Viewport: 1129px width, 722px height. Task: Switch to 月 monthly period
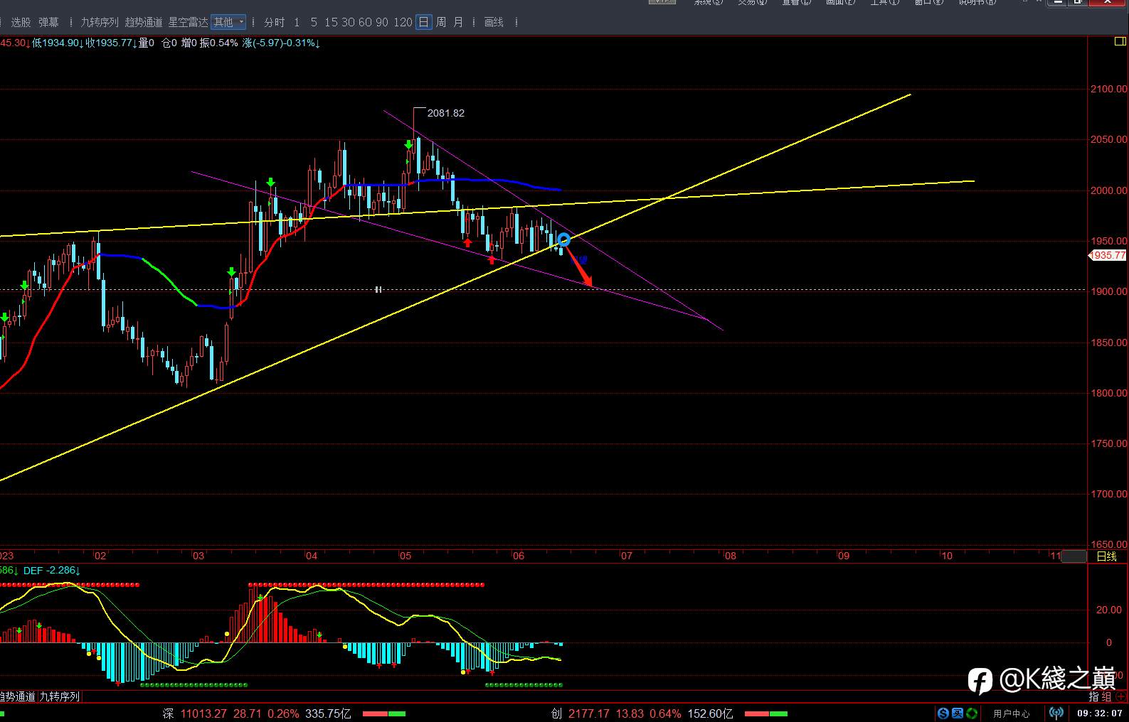click(458, 23)
